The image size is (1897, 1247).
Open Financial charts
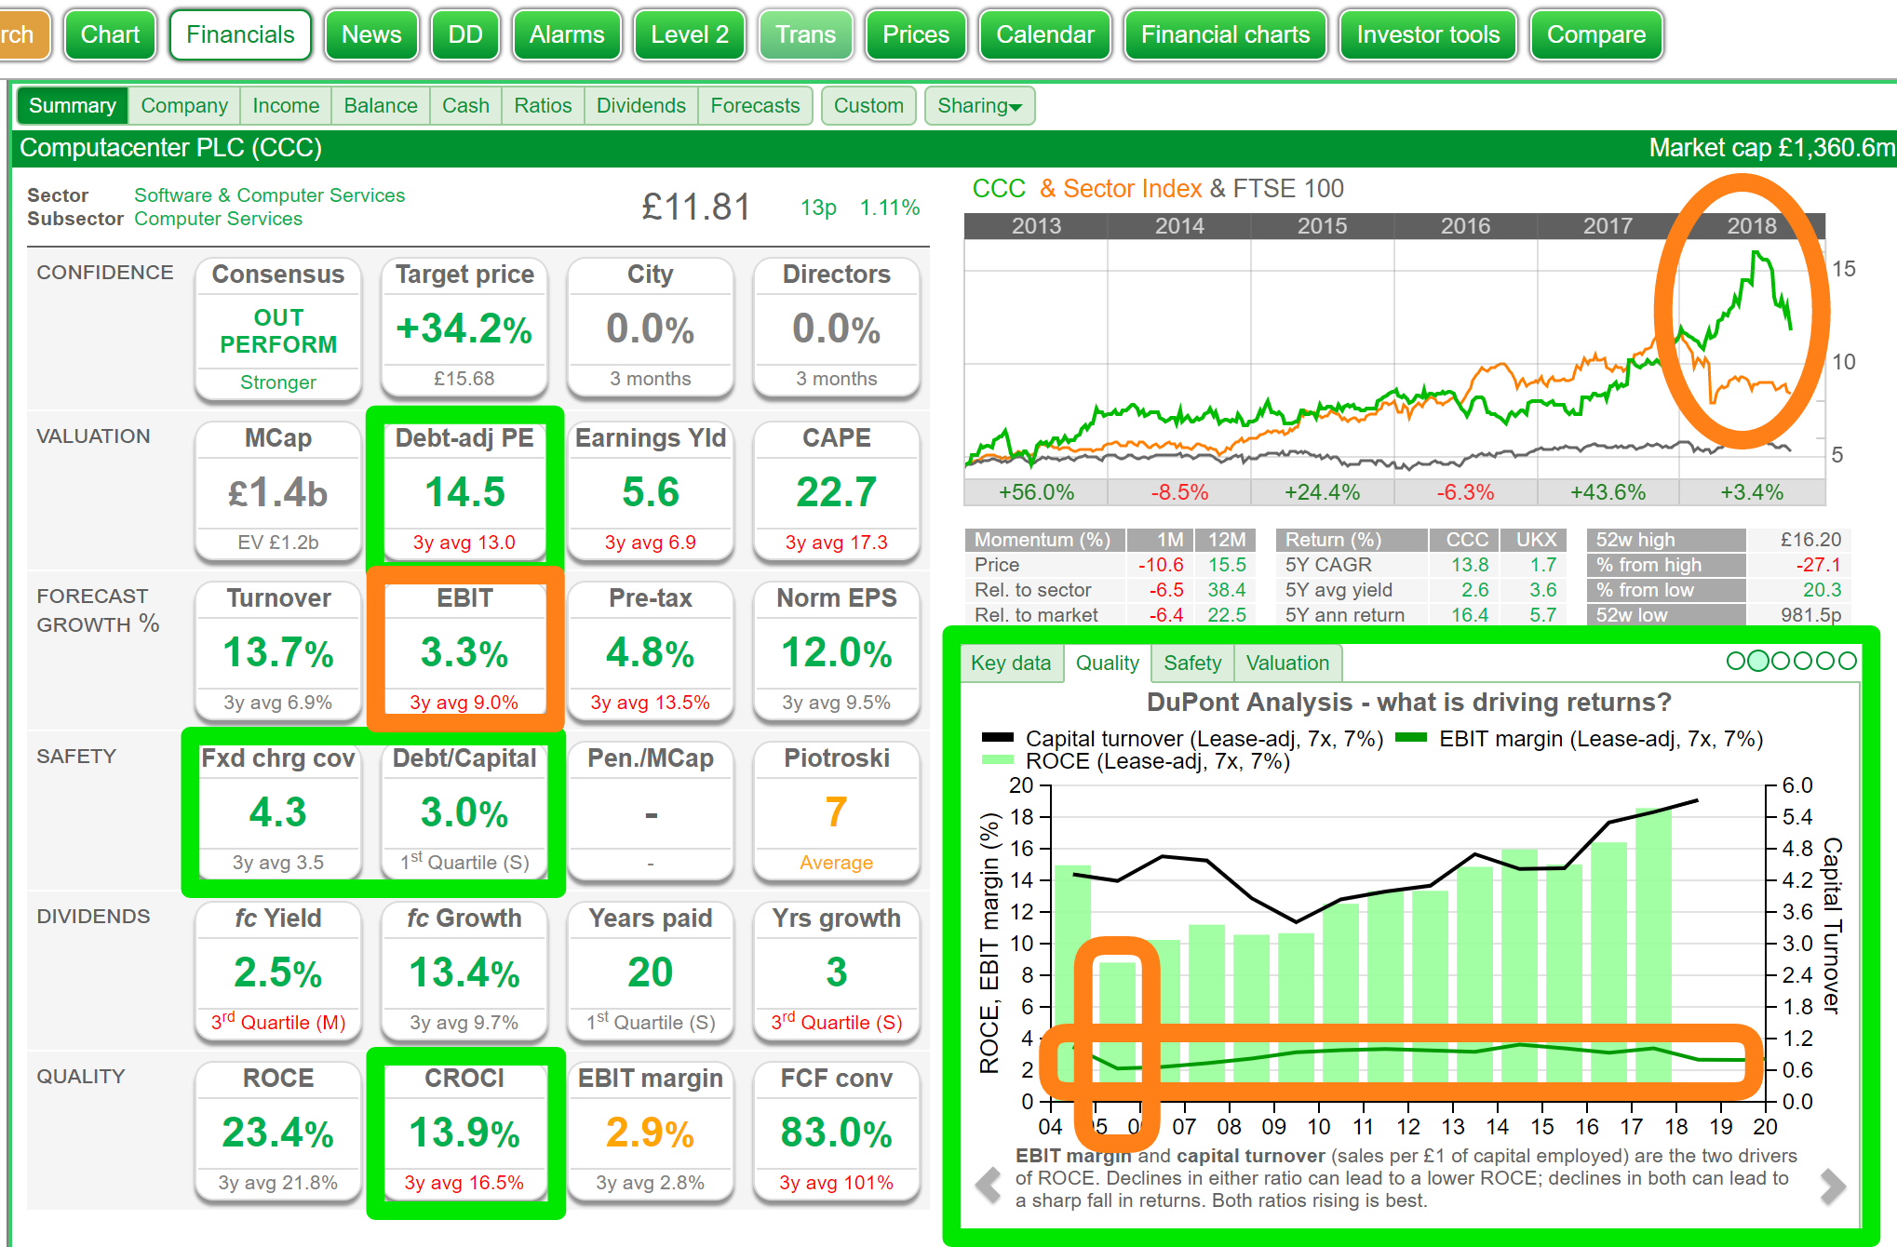(1225, 34)
